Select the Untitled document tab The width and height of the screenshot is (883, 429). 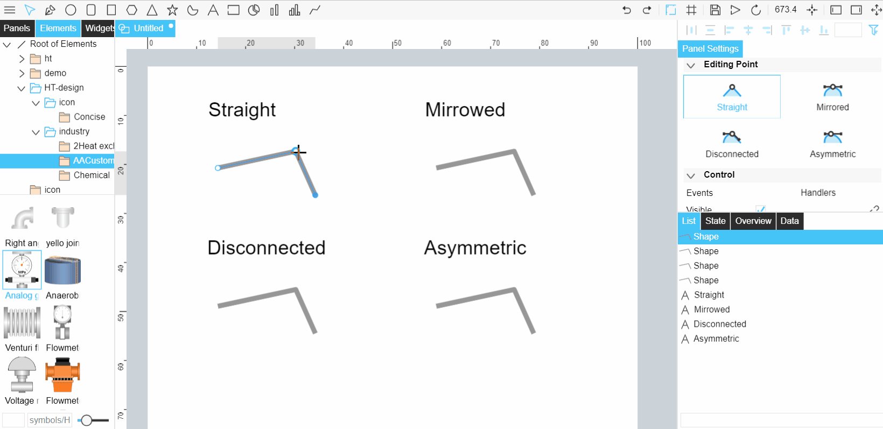(145, 29)
